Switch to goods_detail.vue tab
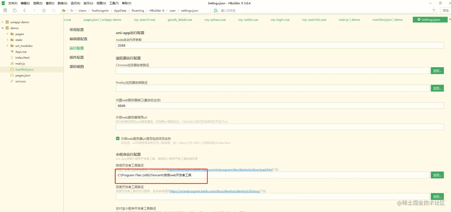 180,20
